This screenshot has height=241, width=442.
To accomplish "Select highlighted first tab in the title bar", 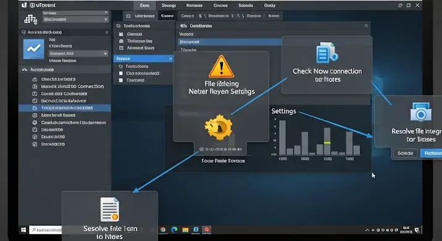I will point(144,6).
